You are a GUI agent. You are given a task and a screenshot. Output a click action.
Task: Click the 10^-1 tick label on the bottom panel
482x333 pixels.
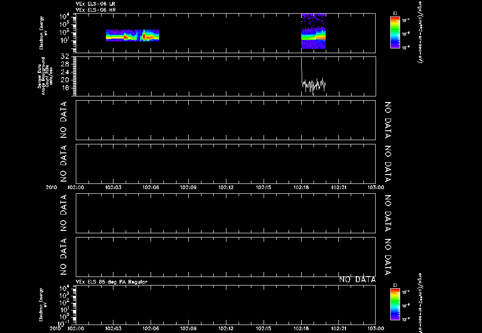tap(64, 324)
